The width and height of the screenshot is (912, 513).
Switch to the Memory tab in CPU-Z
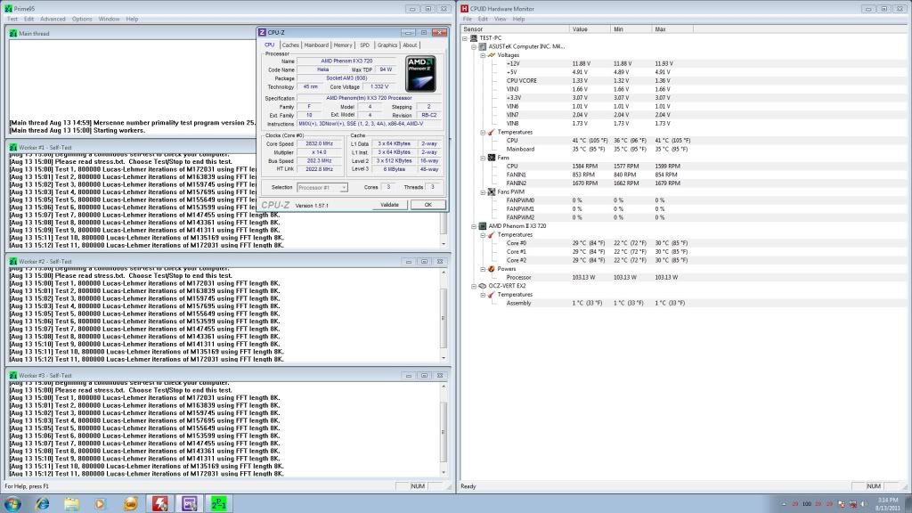point(343,45)
